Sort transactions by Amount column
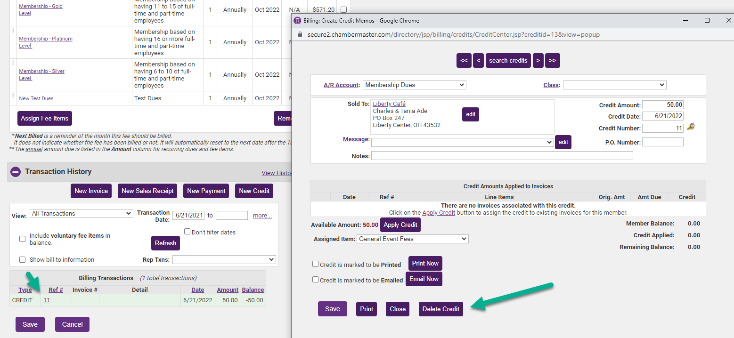This screenshot has width=734, height=338. pos(228,290)
